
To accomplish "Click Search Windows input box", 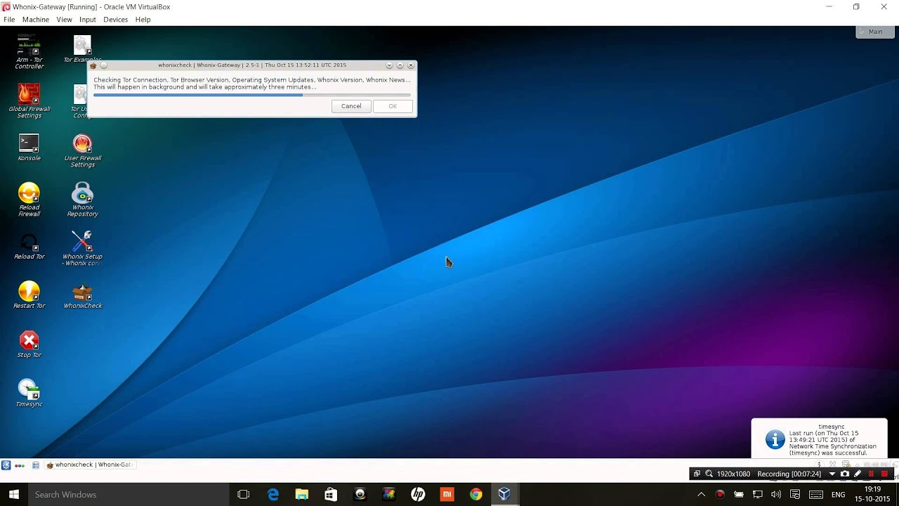I will [x=128, y=494].
